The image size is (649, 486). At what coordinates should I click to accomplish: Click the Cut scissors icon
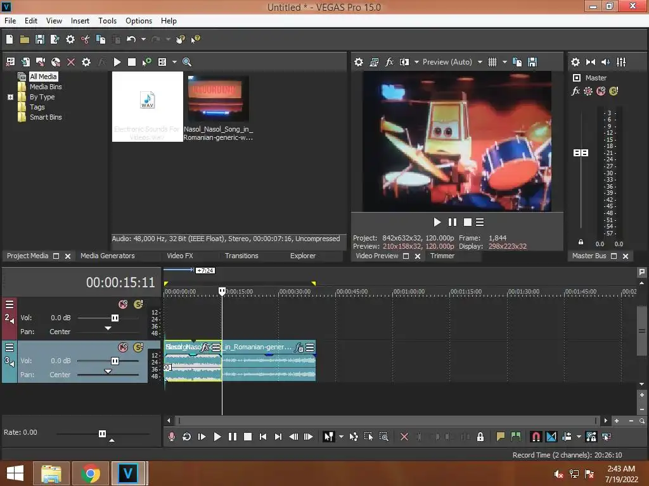(86, 39)
